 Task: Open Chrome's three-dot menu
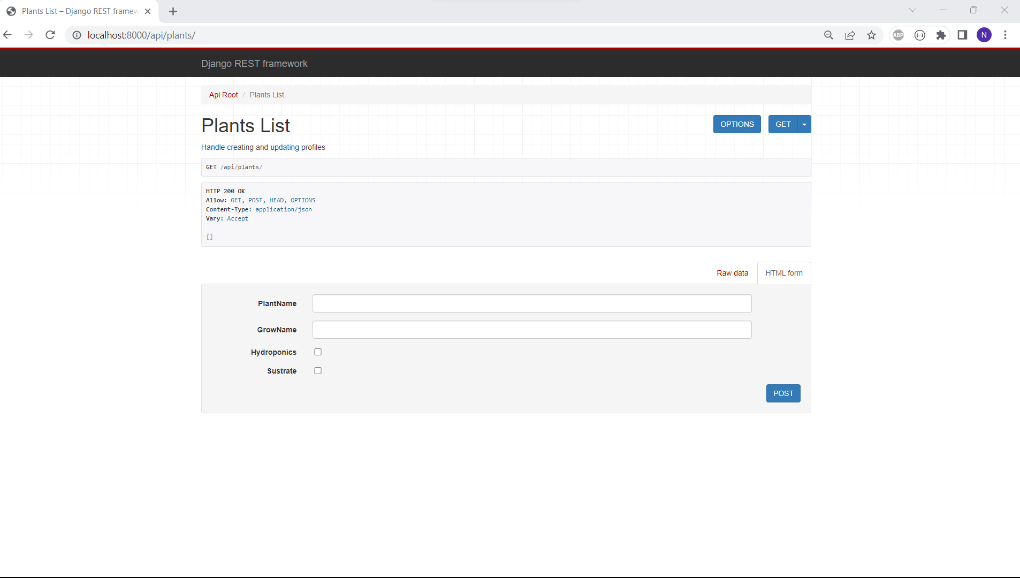click(1005, 35)
